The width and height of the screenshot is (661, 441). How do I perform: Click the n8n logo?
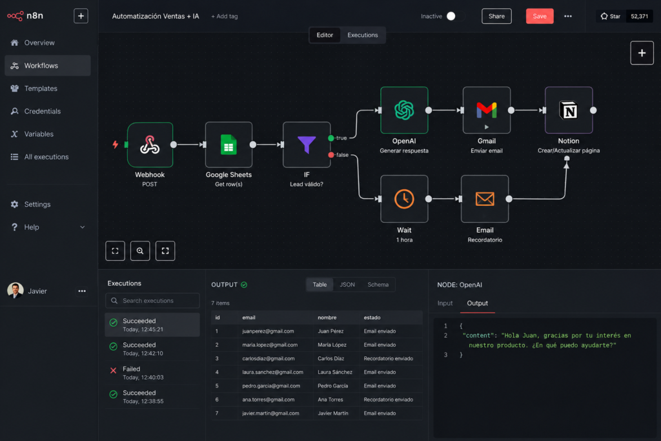[x=25, y=16]
